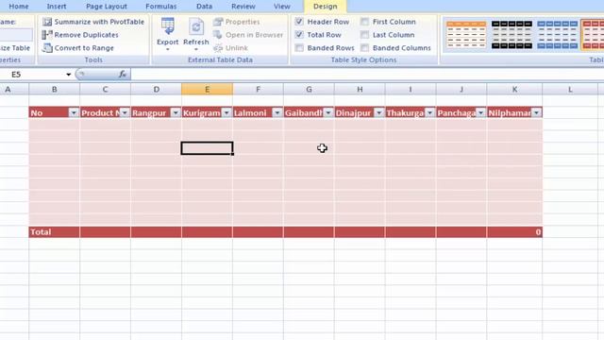Click the Remove Duplicates label
Screen dimensions: 604x340
86,35
